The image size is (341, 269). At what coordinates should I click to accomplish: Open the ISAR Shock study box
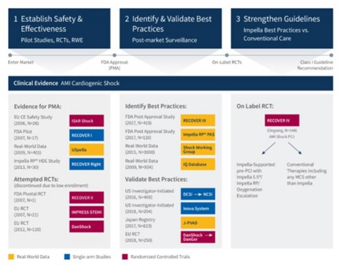point(87,120)
